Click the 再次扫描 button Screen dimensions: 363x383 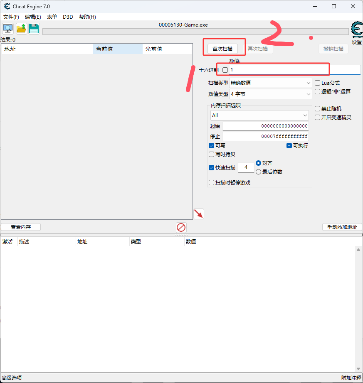point(258,49)
